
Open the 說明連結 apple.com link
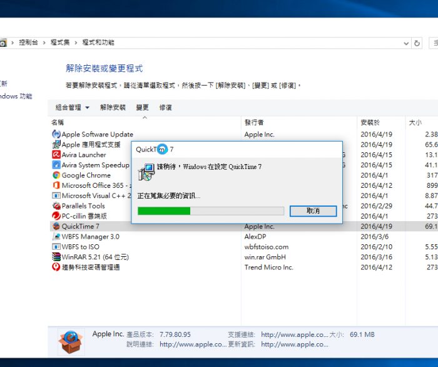pyautogui.click(x=193, y=344)
